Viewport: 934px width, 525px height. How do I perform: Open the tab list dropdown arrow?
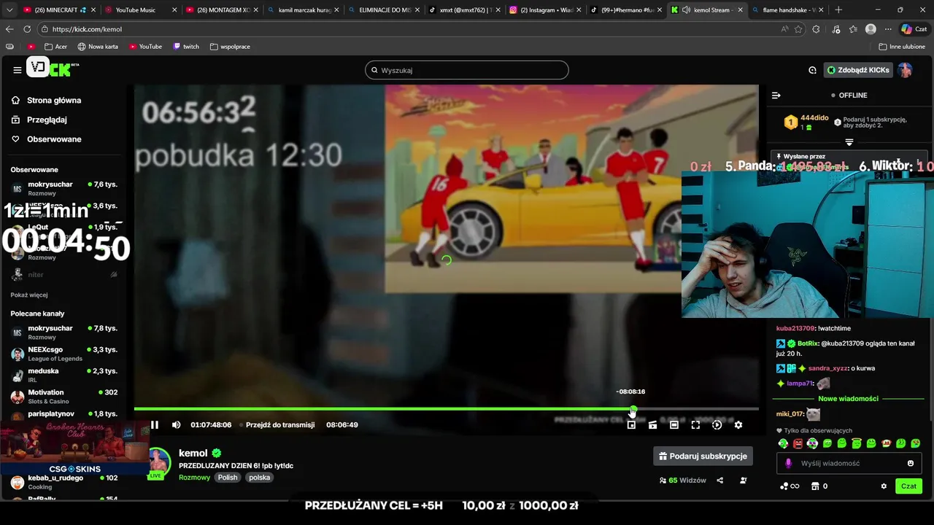coord(9,10)
